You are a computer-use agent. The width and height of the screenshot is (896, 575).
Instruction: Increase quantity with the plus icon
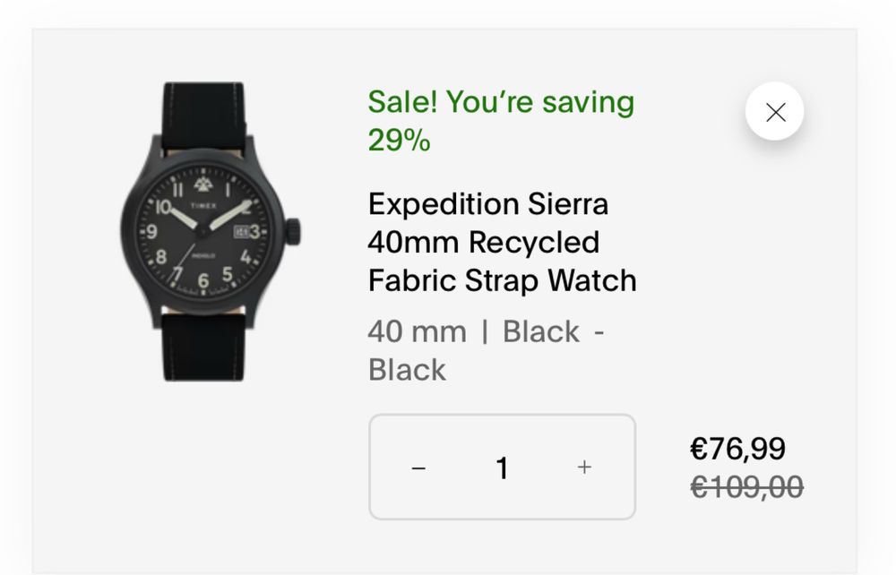pos(584,467)
